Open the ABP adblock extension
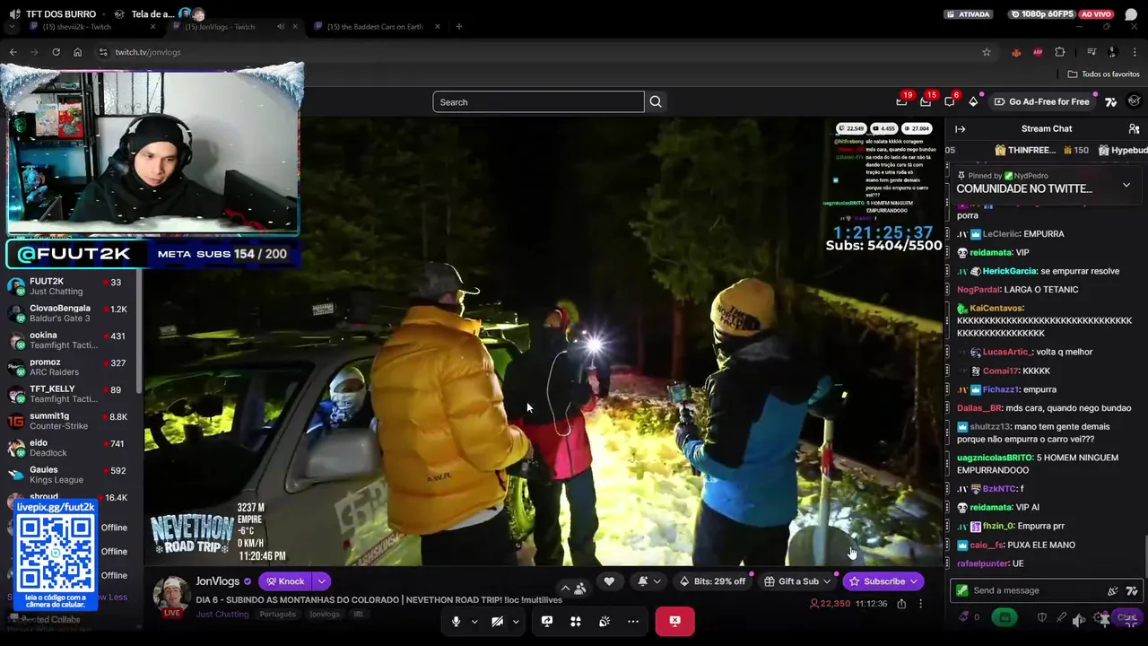This screenshot has height=646, width=1148. 1038,52
